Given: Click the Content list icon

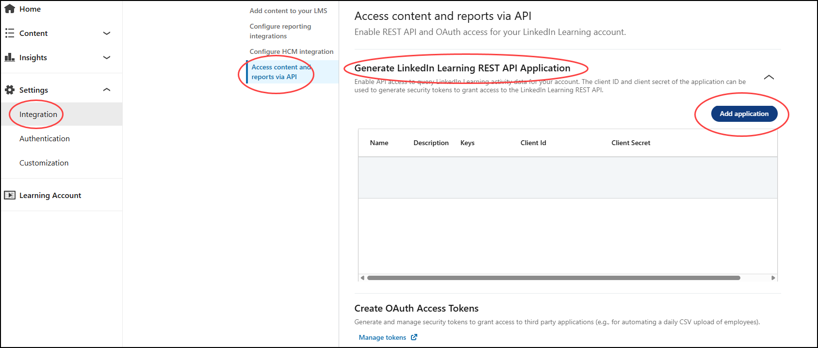Looking at the screenshot, I should coord(10,33).
